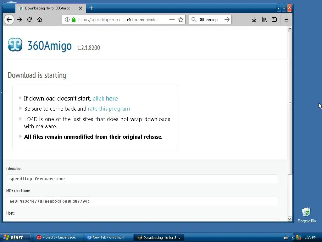Open a new browser tab
The image size is (322, 242).
click(x=91, y=8)
